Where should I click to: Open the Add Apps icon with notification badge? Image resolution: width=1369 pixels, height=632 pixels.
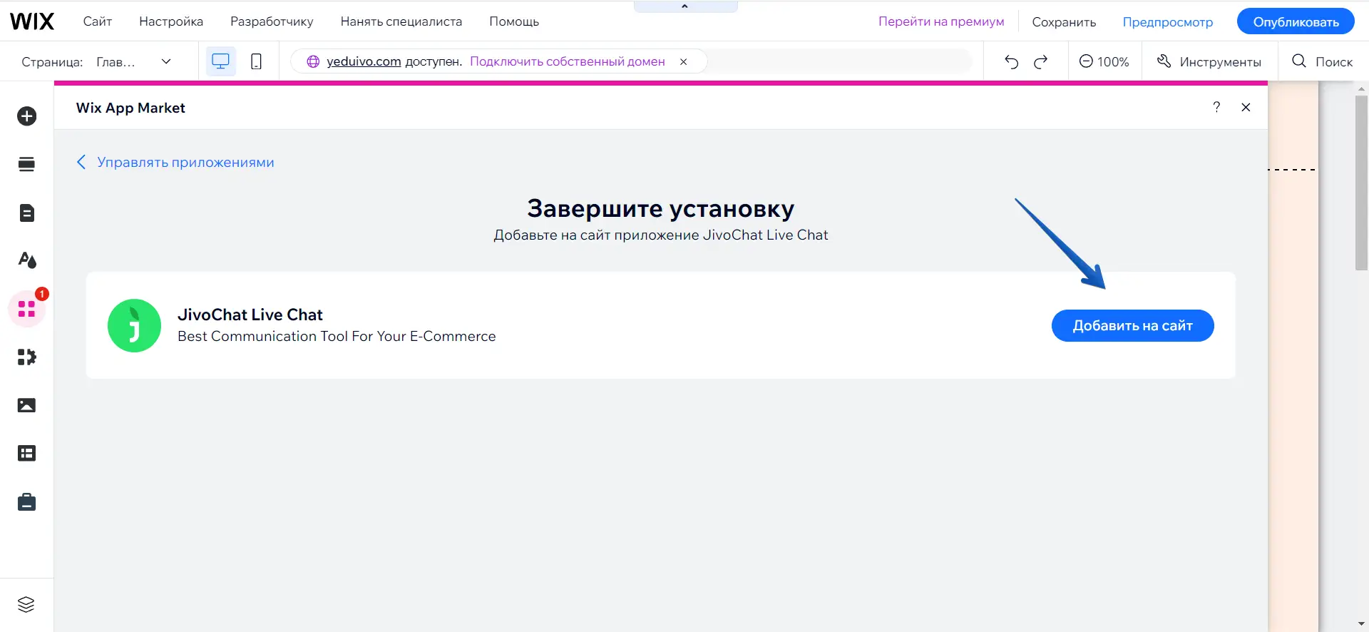pyautogui.click(x=27, y=309)
